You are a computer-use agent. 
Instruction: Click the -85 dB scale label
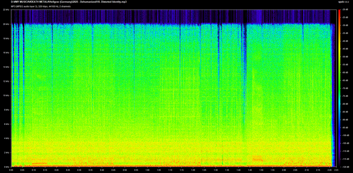(346, 112)
